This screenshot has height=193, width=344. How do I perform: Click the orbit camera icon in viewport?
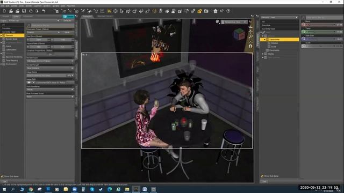click(x=250, y=26)
